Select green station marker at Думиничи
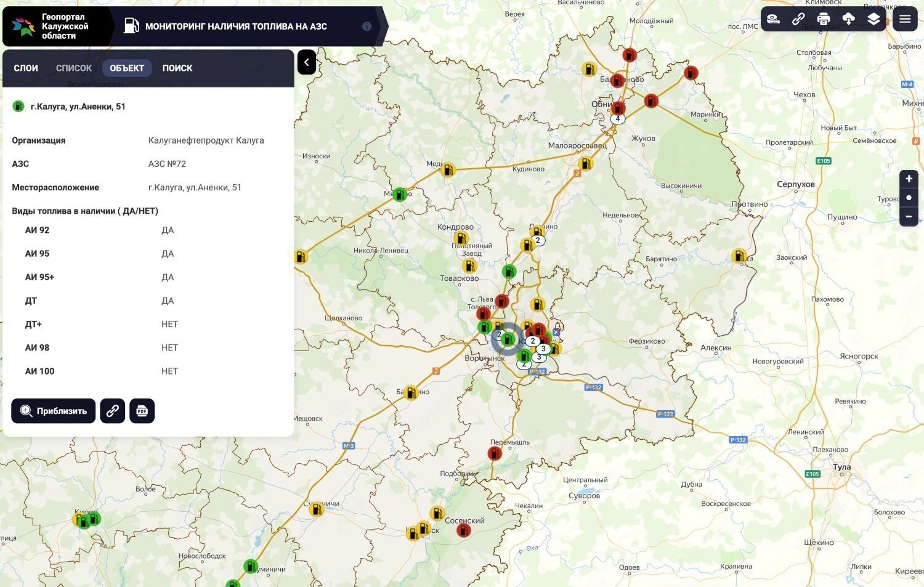The width and height of the screenshot is (924, 587). coord(250,566)
